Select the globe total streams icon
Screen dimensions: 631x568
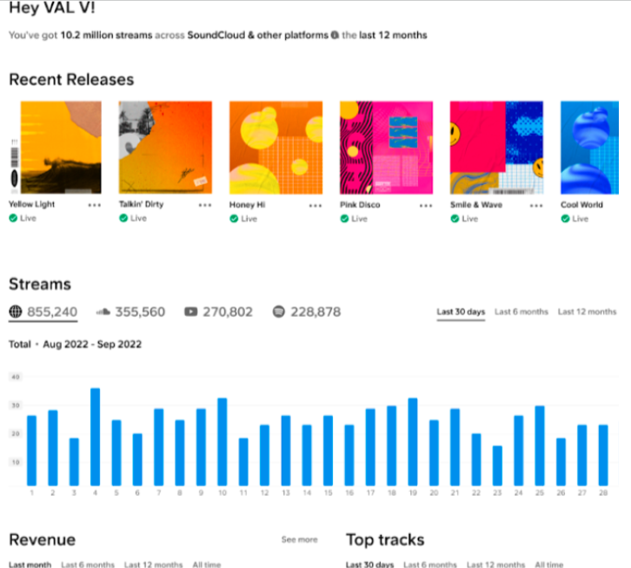click(x=16, y=311)
